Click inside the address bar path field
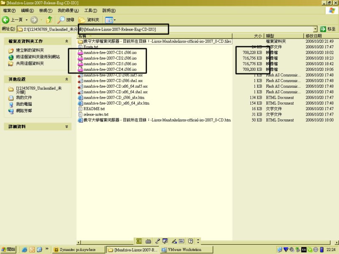 click(x=165, y=29)
